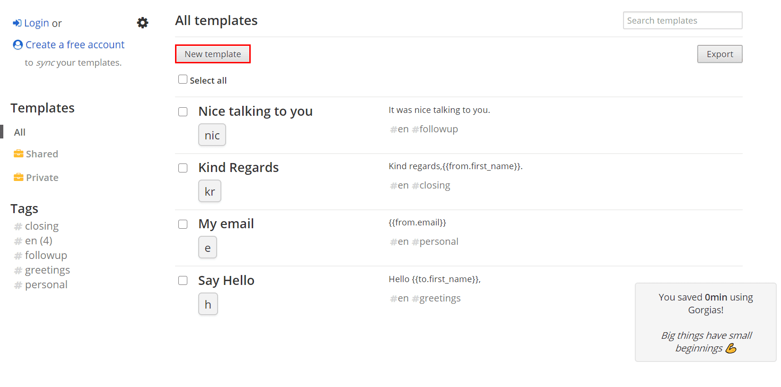
Task: Tick the Kind Regards checkbox
Action: 183,168
